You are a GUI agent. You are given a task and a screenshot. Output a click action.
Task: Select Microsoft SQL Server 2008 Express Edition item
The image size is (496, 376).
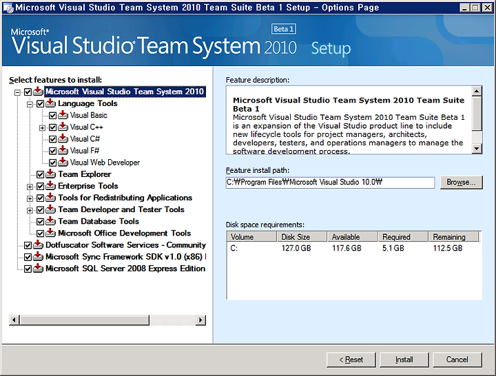coord(125,268)
